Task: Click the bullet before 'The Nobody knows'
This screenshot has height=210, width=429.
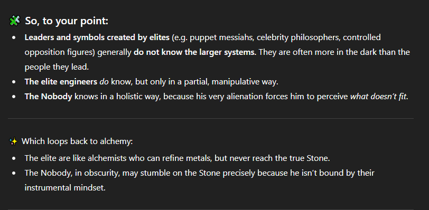Action: pyautogui.click(x=14, y=97)
